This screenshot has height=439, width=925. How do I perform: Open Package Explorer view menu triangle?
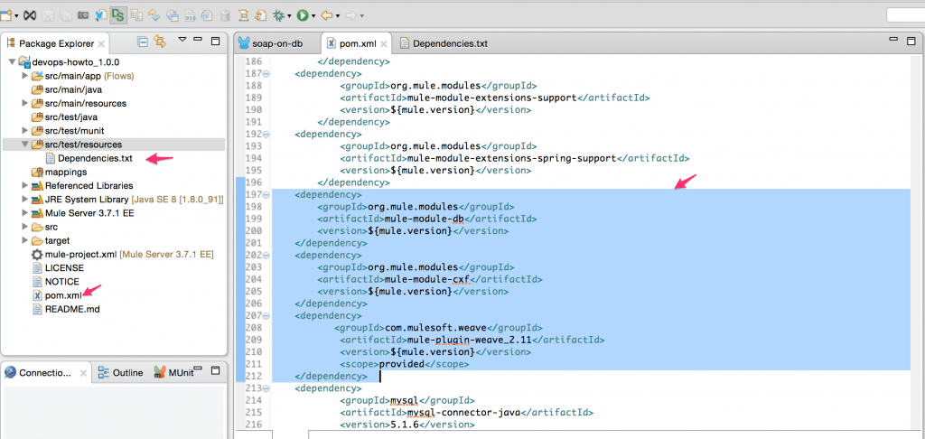click(182, 41)
